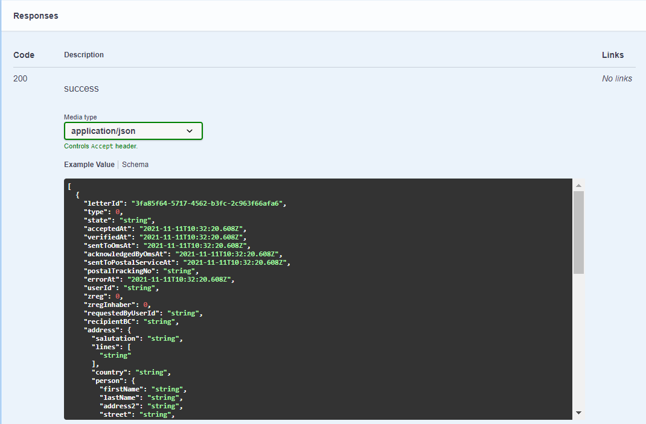Click the scrollbar up arrow in the example box

click(578, 186)
